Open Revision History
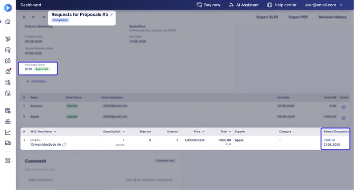Screen dimensions: 354x190 332,17
